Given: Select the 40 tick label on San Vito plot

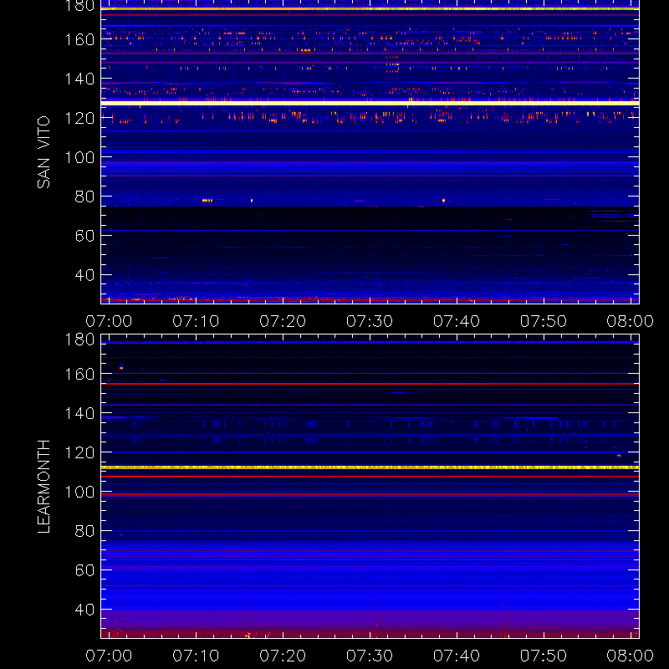Looking at the screenshot, I should 84,275.
